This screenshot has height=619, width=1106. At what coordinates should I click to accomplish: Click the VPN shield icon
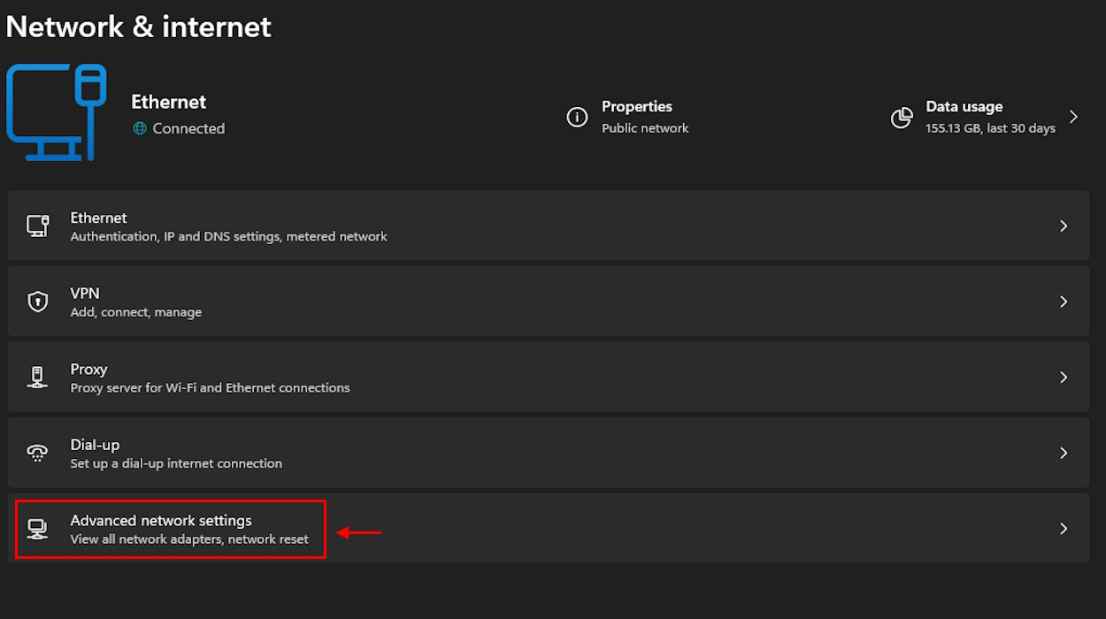[38, 301]
